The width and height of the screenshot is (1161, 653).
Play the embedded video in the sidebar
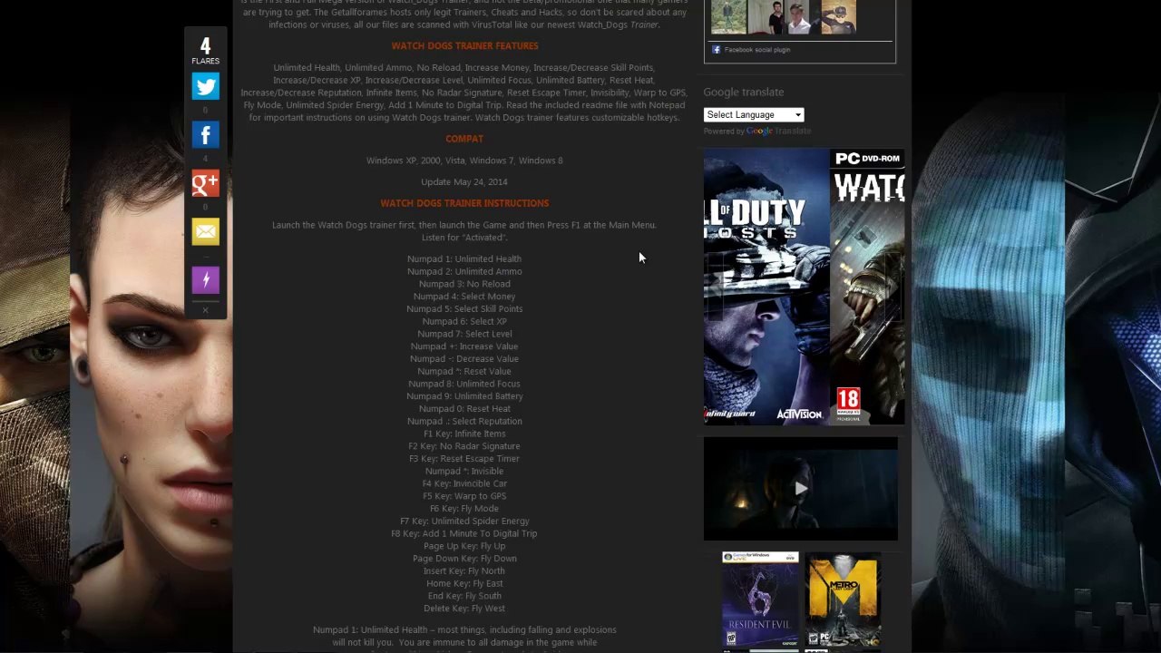(800, 489)
